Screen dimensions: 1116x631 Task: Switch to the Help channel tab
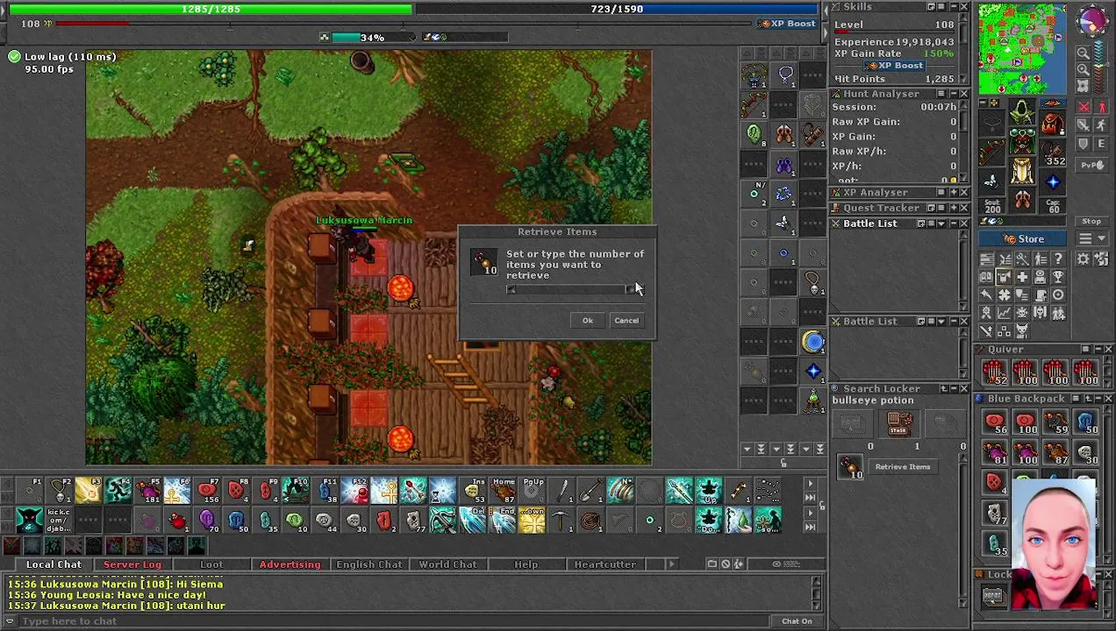[526, 564]
